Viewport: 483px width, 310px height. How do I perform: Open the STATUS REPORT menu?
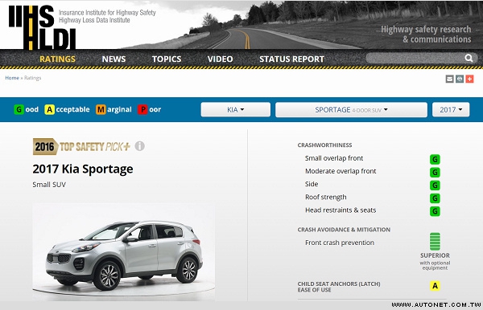point(291,59)
